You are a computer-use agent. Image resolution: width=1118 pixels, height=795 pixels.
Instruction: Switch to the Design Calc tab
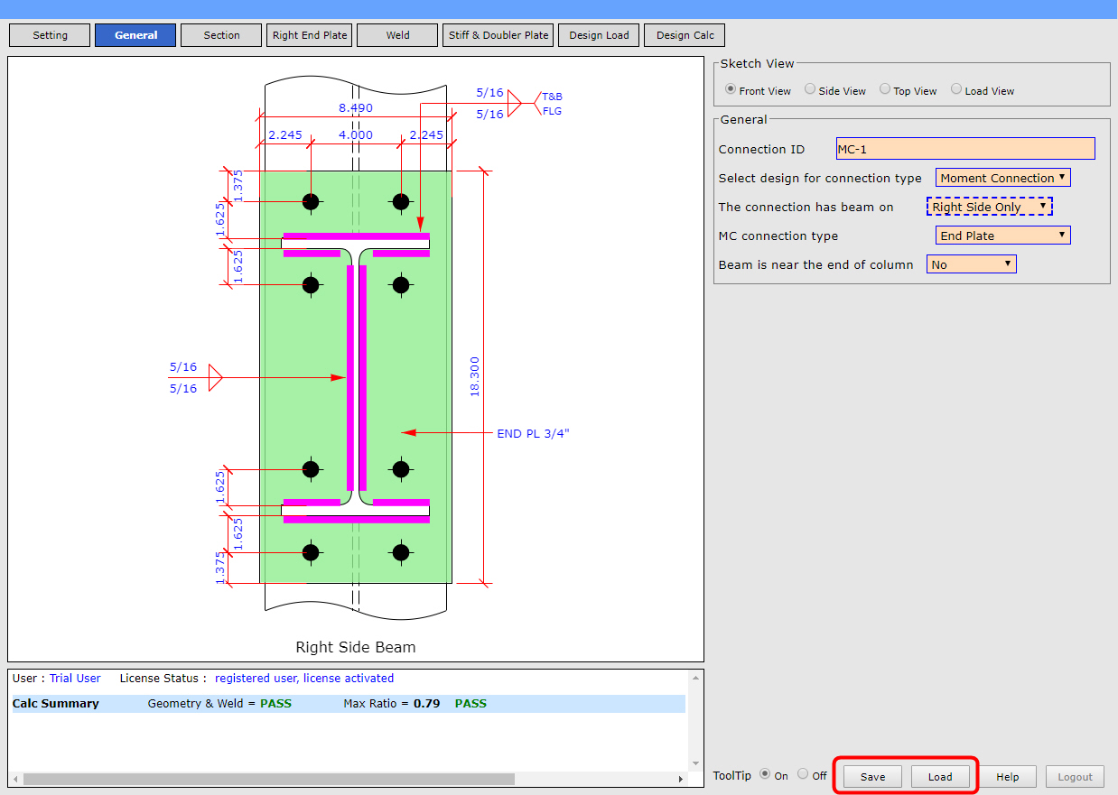[x=684, y=34]
